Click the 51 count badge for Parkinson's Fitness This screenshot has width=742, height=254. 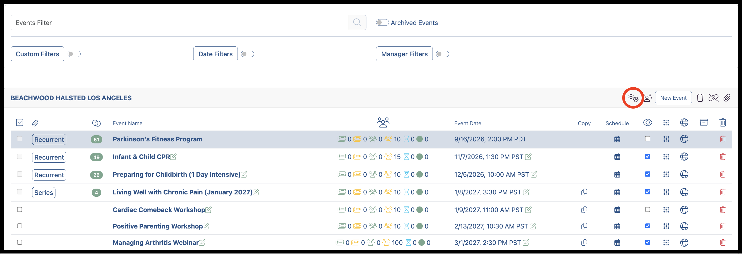[x=96, y=140]
